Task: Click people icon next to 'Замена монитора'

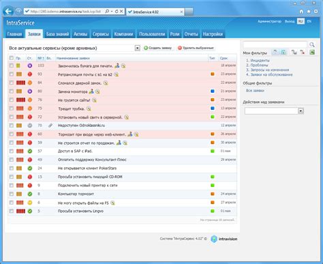Action: [x=91, y=91]
